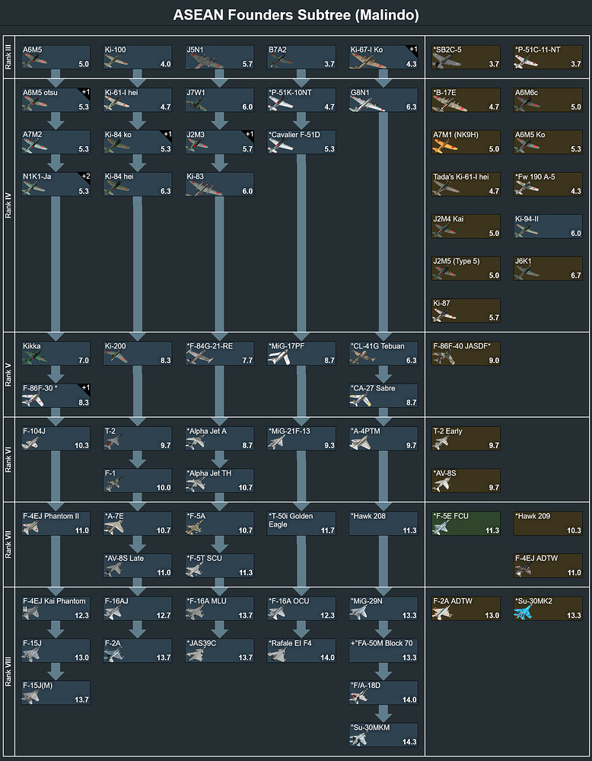Click the orange A7M1 (NK9H) plane icon
Screen dimensions: 592x761
pyautogui.click(x=444, y=146)
